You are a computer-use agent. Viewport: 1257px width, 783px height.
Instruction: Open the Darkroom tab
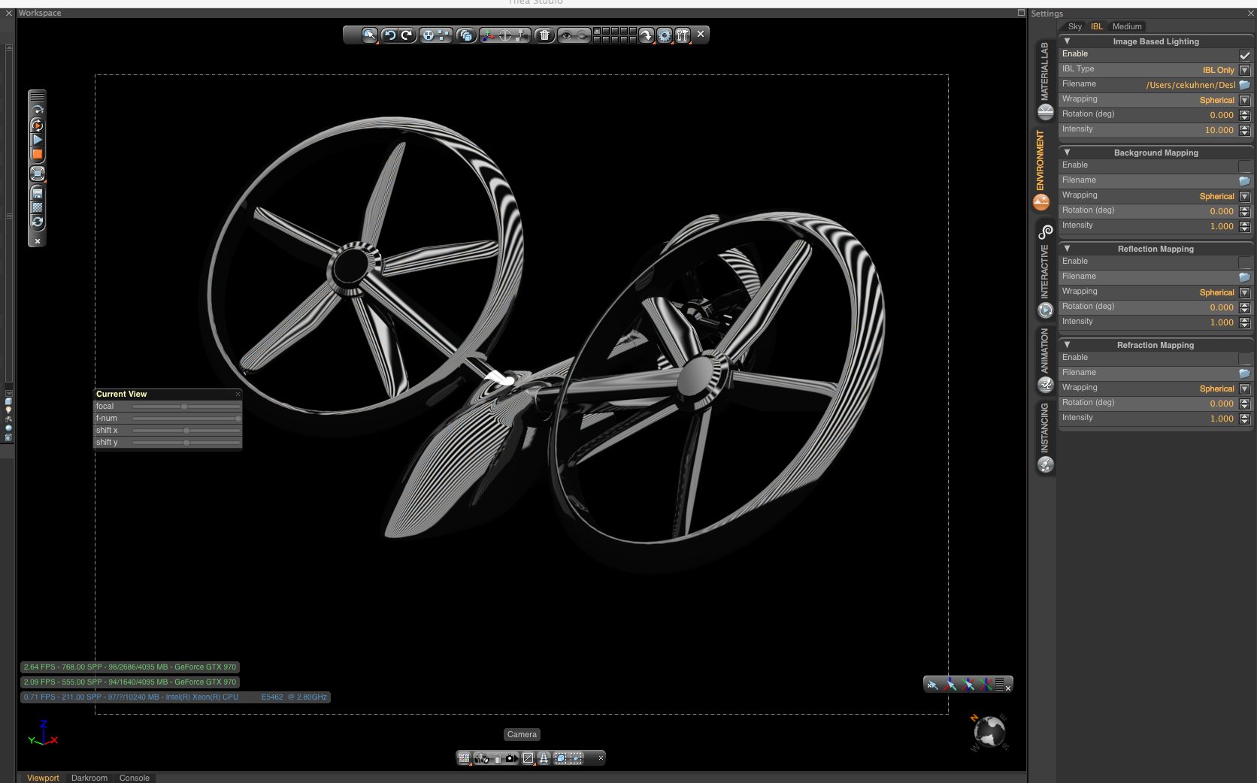pos(89,778)
